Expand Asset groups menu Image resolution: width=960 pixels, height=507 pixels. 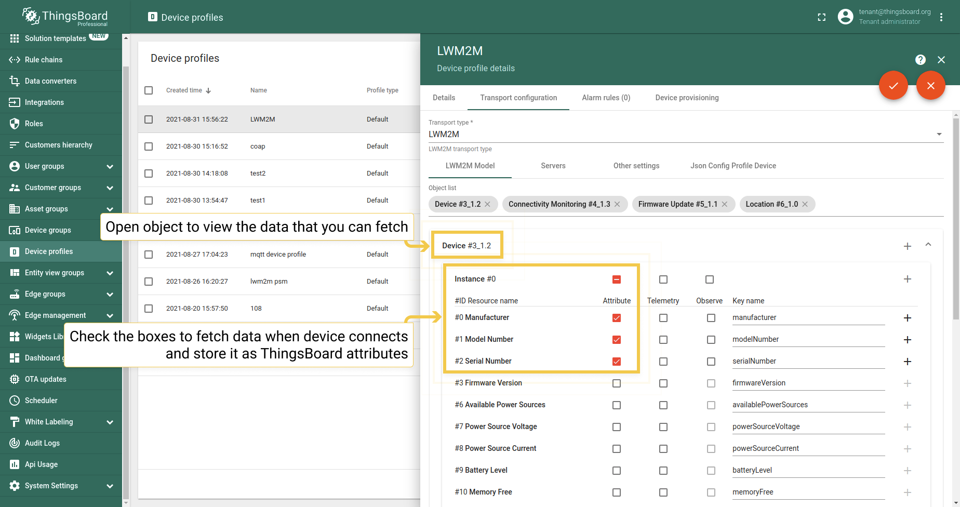point(110,209)
